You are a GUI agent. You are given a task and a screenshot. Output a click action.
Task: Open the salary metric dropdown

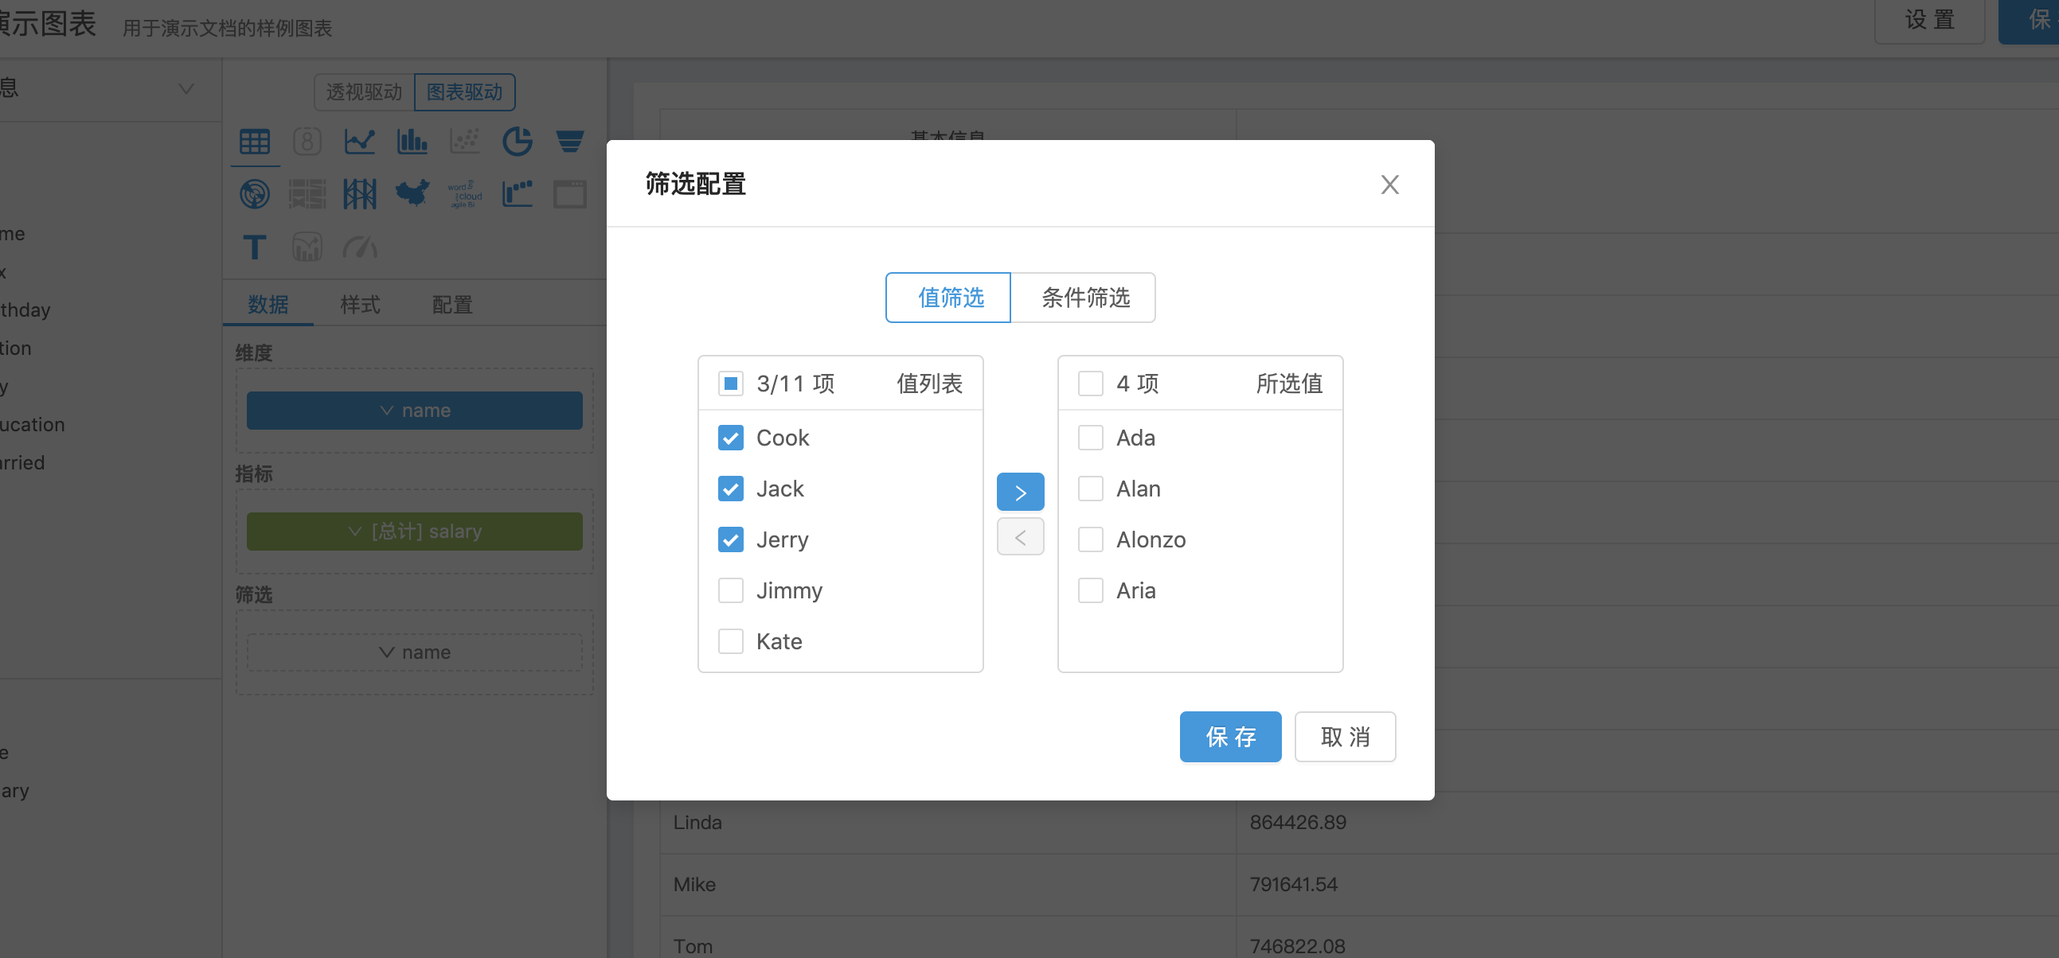pos(414,532)
